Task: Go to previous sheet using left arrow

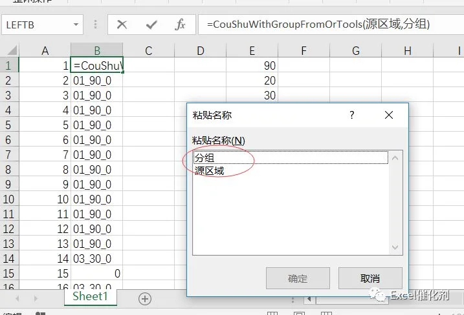Action: click(17, 299)
